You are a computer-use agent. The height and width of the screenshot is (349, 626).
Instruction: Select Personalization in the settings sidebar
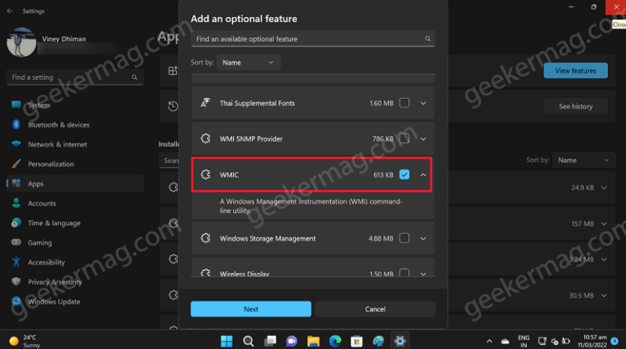(x=51, y=164)
